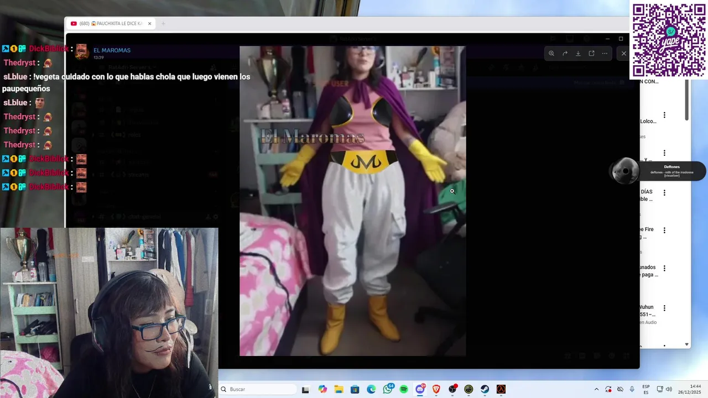The height and width of the screenshot is (398, 708).
Task: Open the DÍAS recommended video title
Action: [x=647, y=195]
